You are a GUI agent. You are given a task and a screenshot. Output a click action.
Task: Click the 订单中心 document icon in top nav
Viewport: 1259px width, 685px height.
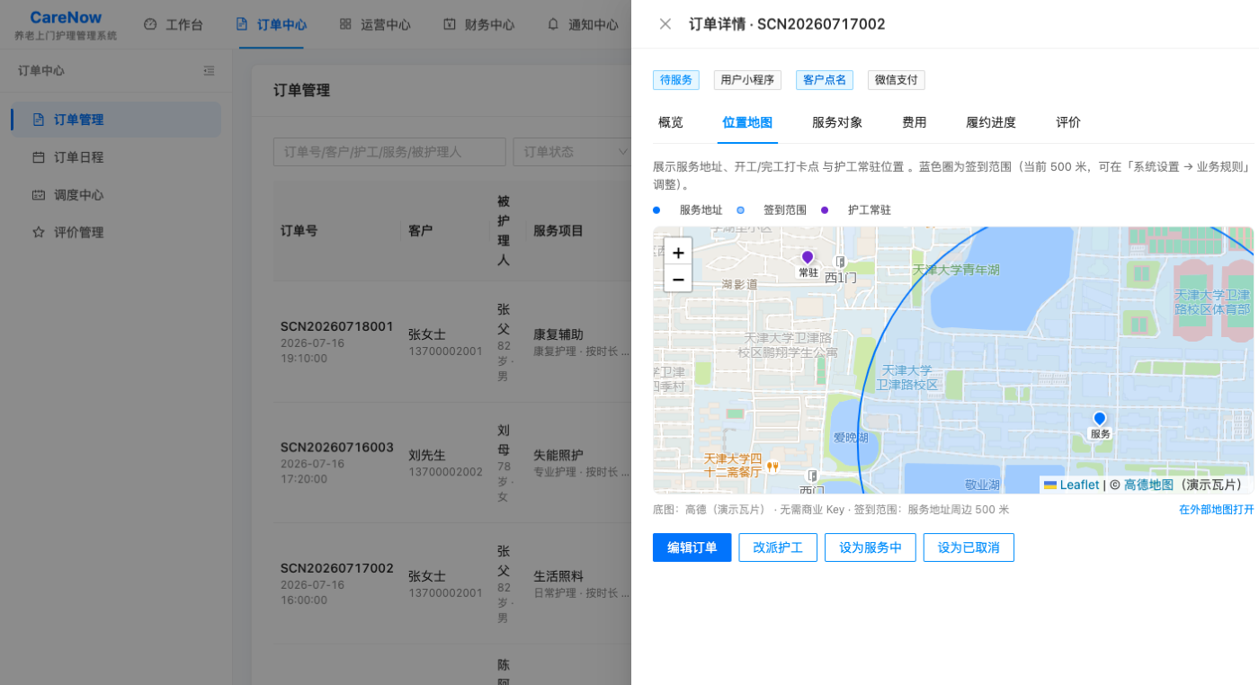click(x=242, y=24)
